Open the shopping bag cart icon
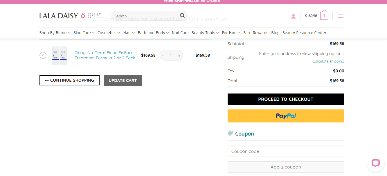Screen dimensions: 387x176 click(324, 15)
